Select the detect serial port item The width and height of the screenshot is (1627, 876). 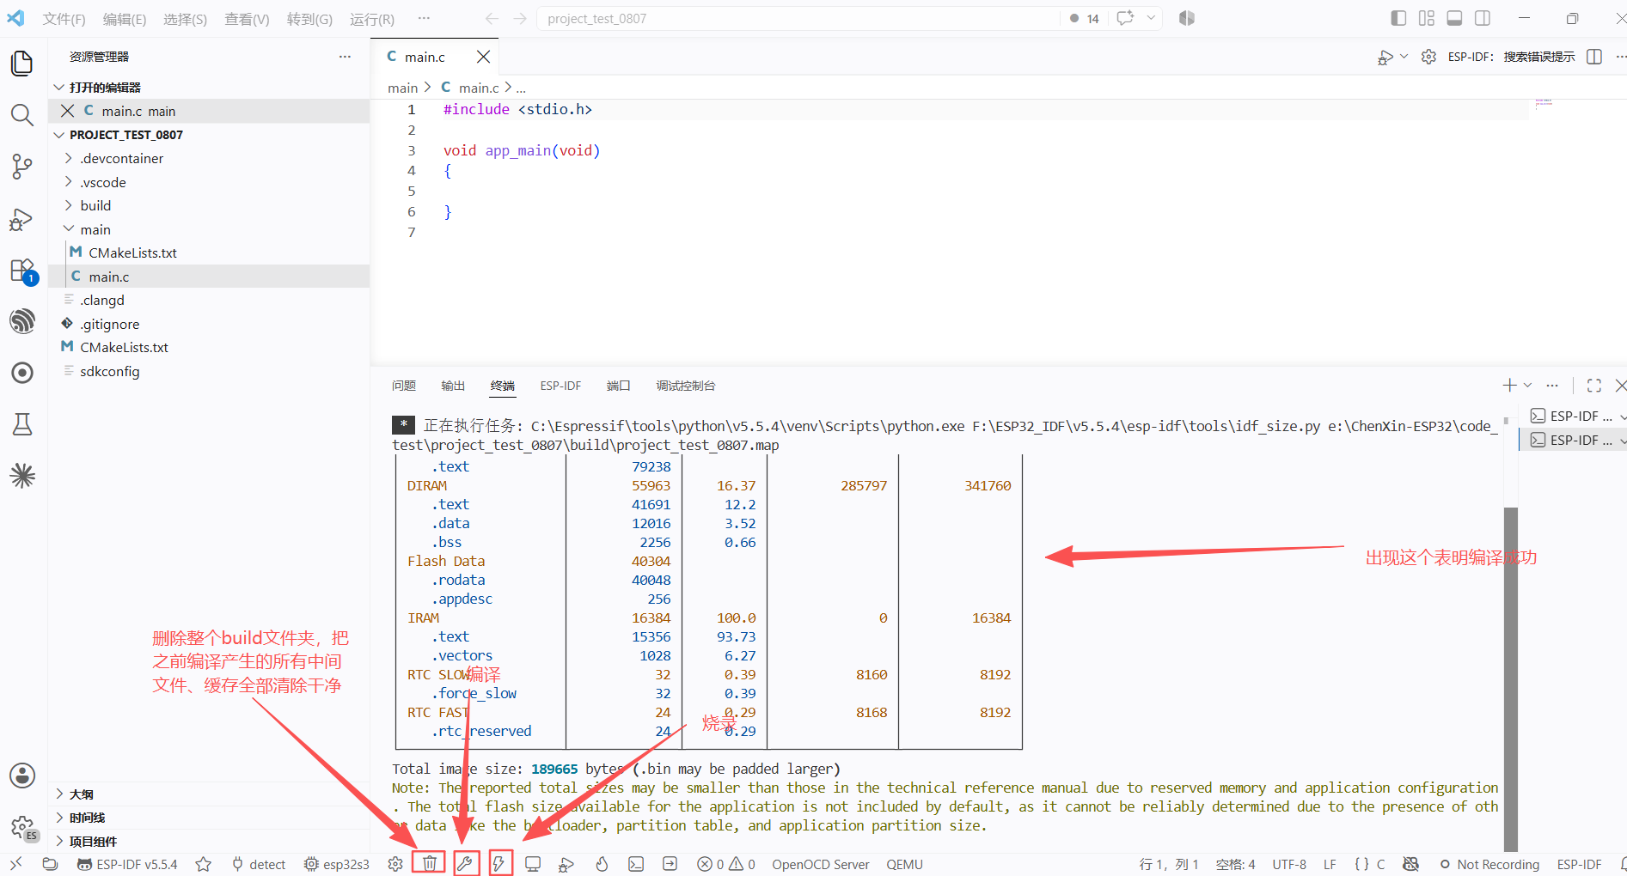pyautogui.click(x=259, y=864)
